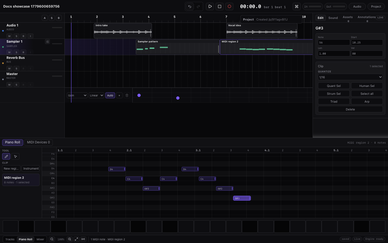Toggle input monitor on Audio 1 track
This screenshot has height=243, width=388.
coord(30,36)
